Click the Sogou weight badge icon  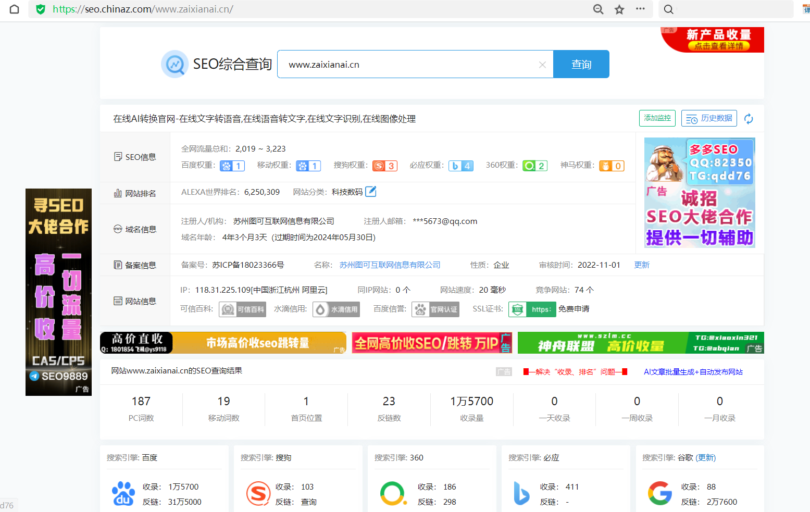click(x=385, y=166)
